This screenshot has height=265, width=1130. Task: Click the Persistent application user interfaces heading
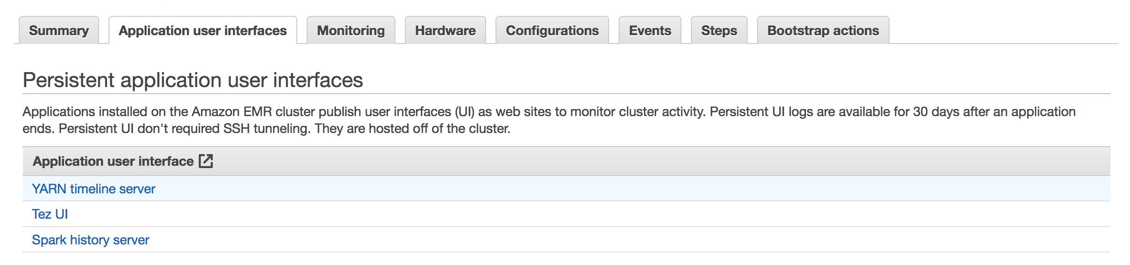pyautogui.click(x=193, y=80)
